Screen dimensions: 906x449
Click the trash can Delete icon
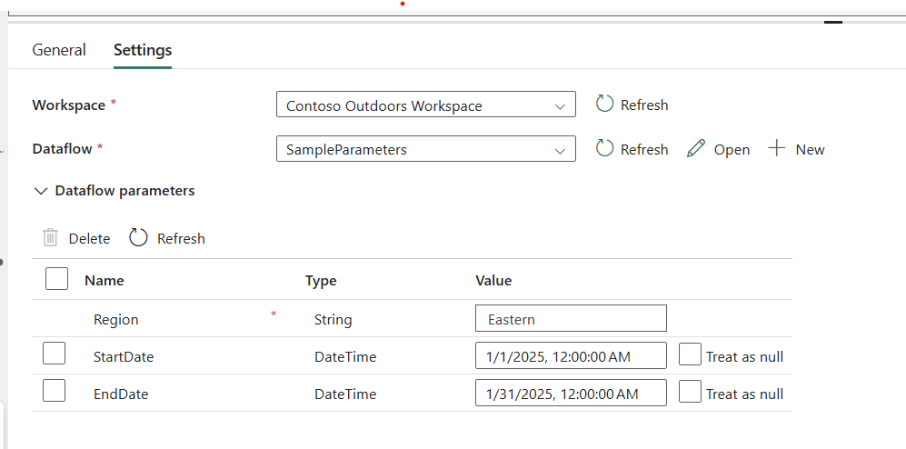tap(51, 238)
